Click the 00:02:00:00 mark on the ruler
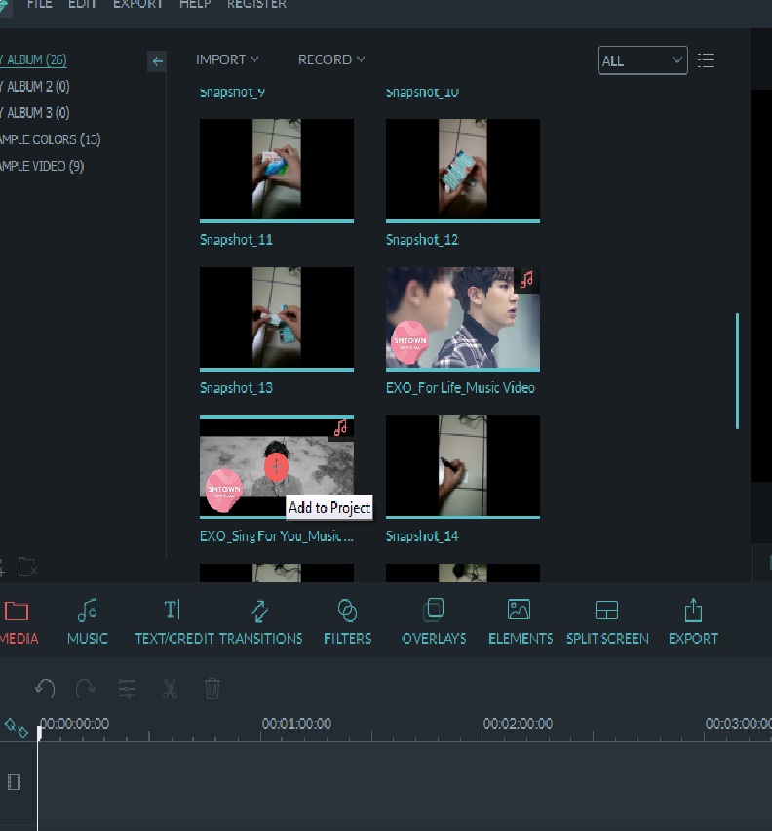772x831 pixels. [518, 724]
